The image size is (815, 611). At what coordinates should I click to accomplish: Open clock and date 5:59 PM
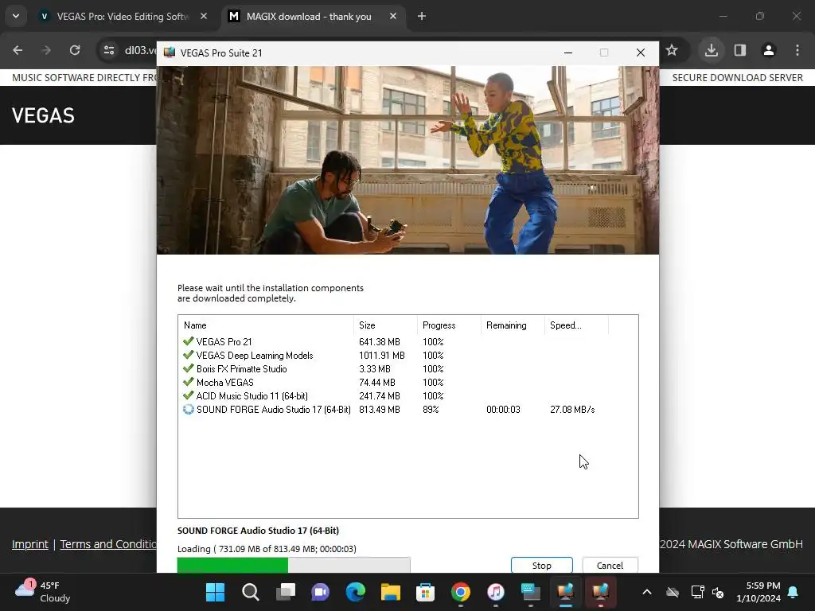pyautogui.click(x=758, y=592)
